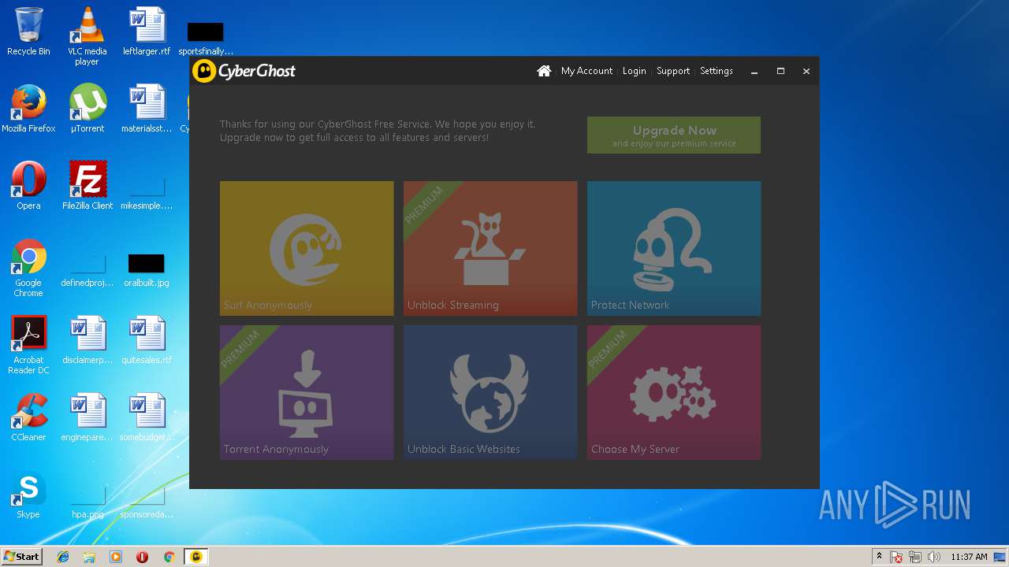Select the materialsst document icon

pos(147,109)
